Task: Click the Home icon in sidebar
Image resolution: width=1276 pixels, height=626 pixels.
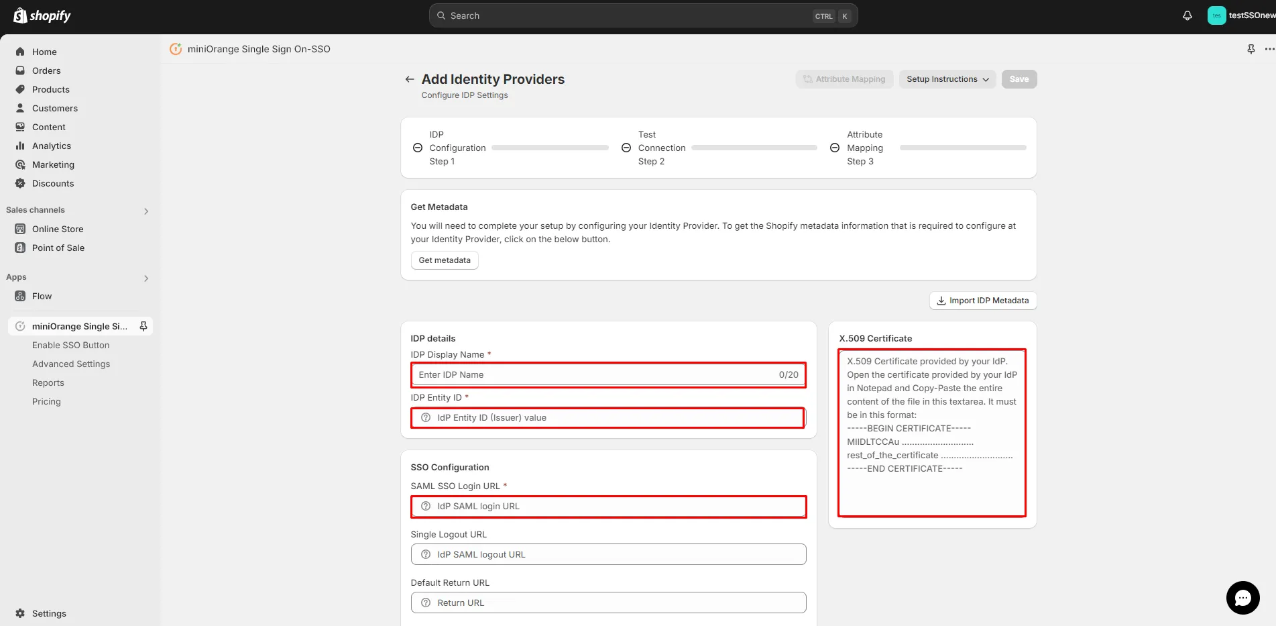Action: 20,52
